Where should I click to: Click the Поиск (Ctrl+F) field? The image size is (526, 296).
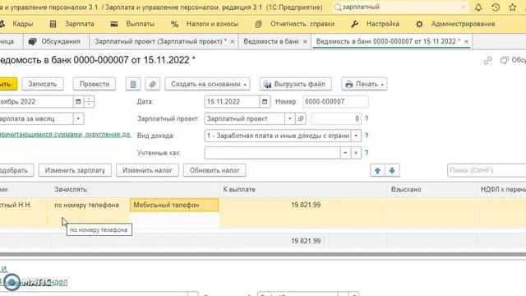tap(487, 170)
